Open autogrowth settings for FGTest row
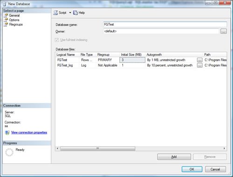Screen dimensions: 233x177 pyautogui.click(x=200, y=60)
